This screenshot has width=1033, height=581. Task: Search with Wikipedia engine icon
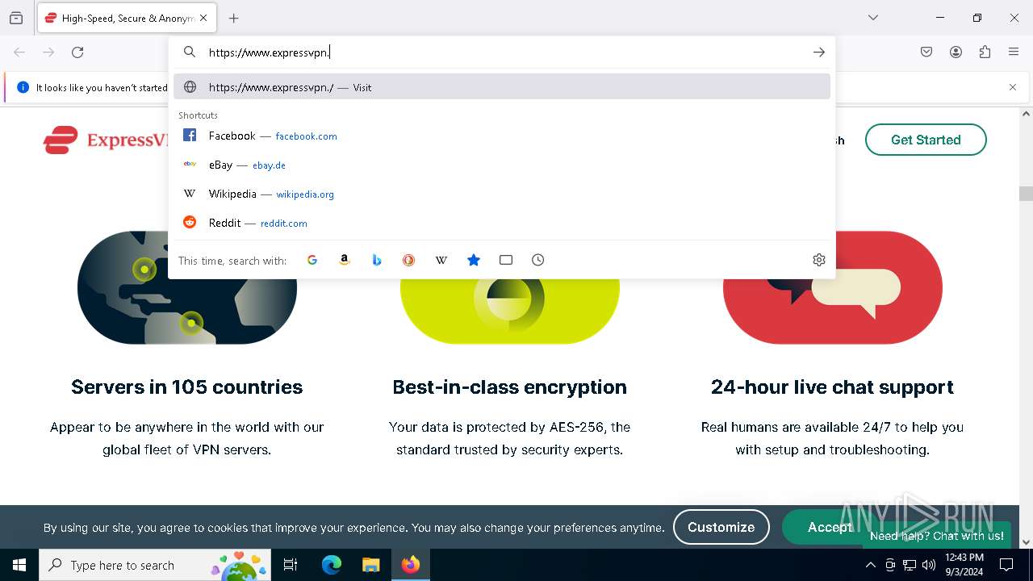click(x=441, y=260)
